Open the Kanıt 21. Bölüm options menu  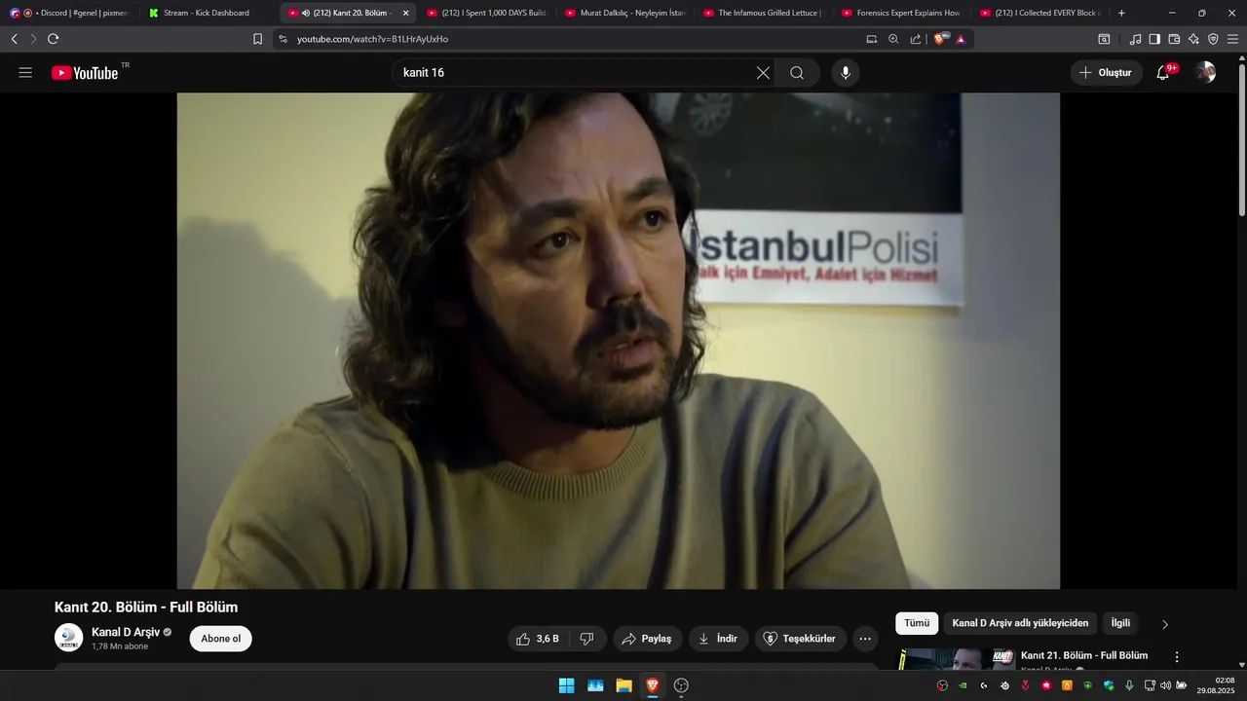point(1177,657)
